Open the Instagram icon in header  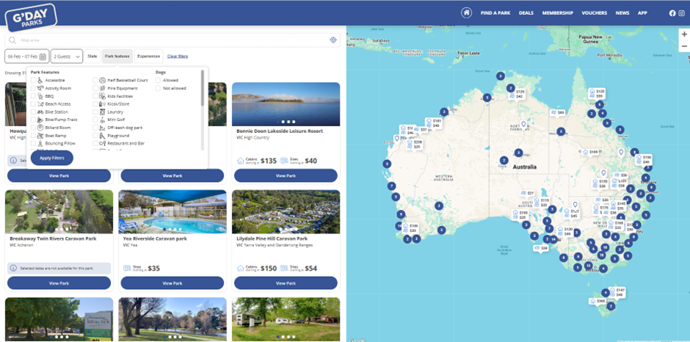pos(681,13)
